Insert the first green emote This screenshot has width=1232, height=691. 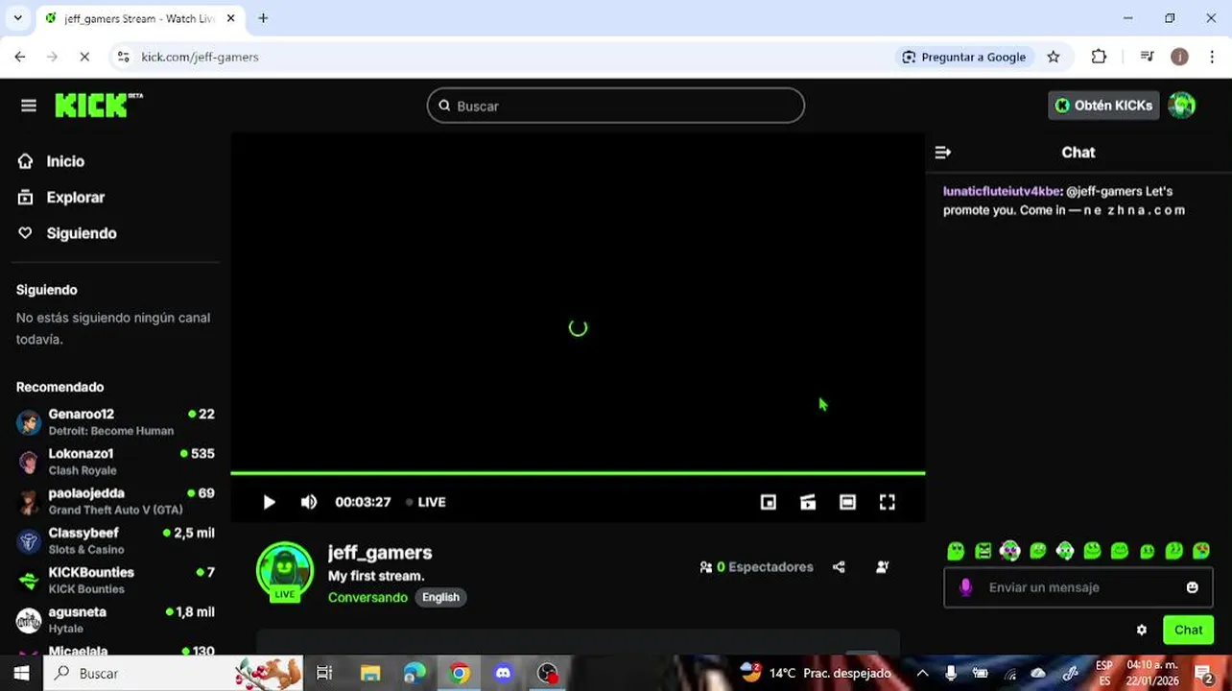pos(956,551)
